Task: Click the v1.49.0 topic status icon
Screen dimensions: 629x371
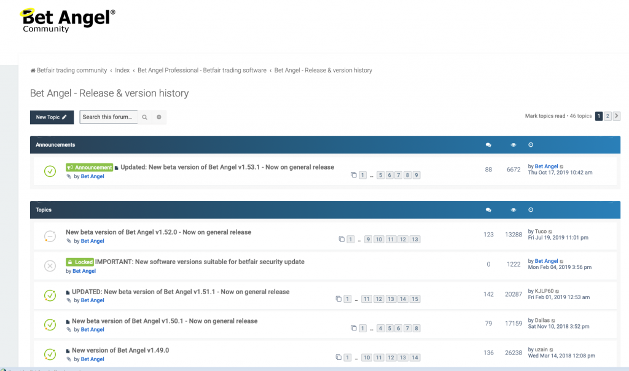Action: [x=50, y=354]
